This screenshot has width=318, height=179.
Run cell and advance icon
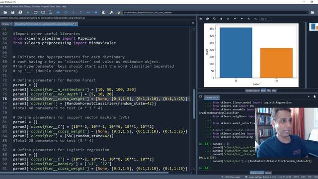click(43, 12)
